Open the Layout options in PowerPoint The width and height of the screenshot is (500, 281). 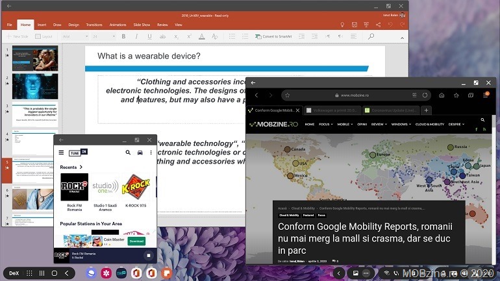44,36
